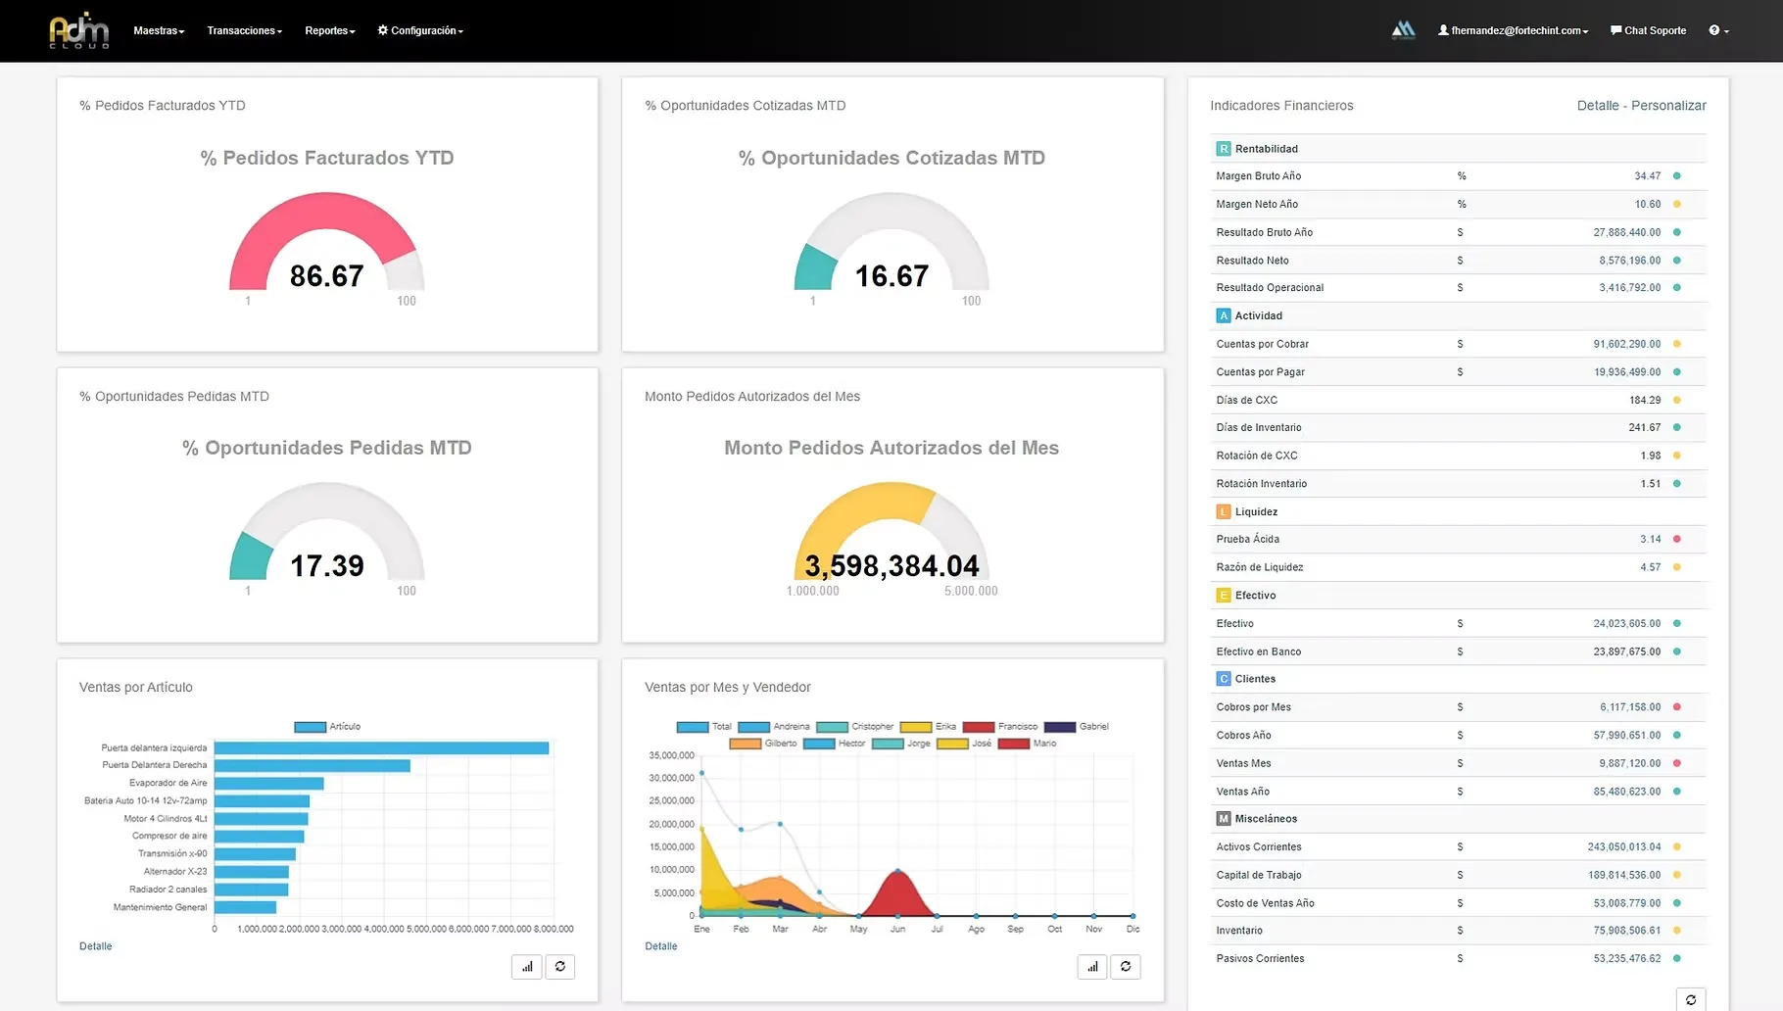Click the refresh icon under Ventas por Mes y Vendedor
The width and height of the screenshot is (1783, 1011).
pyautogui.click(x=1126, y=966)
